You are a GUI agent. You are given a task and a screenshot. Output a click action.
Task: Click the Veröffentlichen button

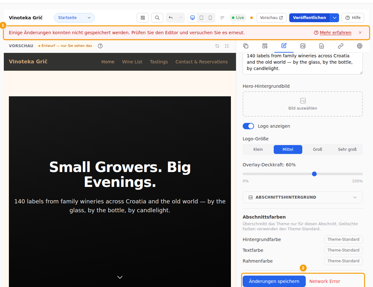tap(310, 18)
